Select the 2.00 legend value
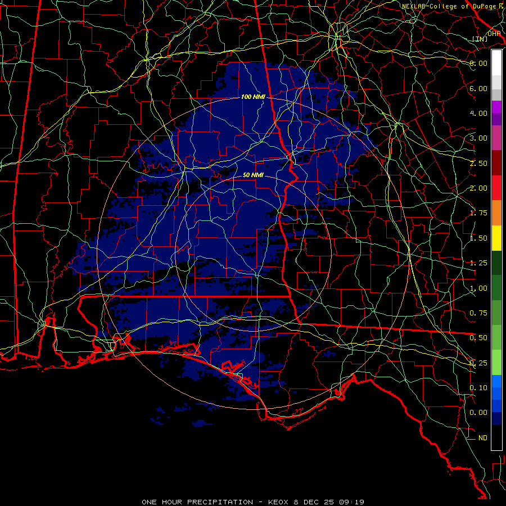Screen dimensions: 506x506 click(478, 188)
